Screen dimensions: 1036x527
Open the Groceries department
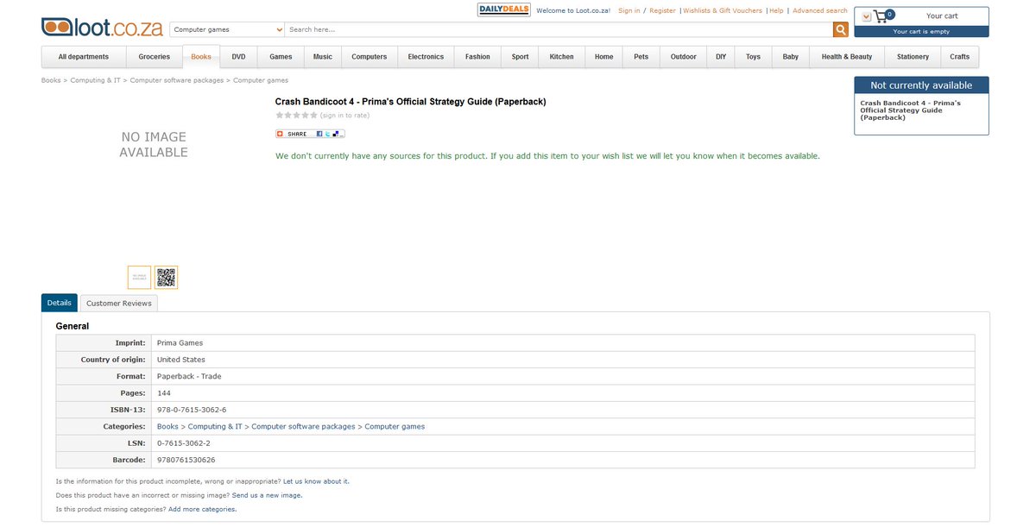155,57
